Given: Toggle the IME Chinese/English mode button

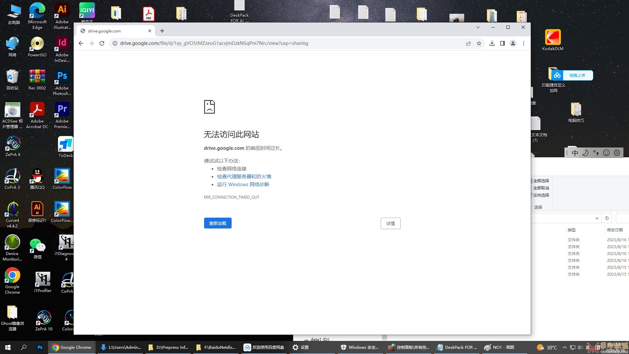Looking at the screenshot, I should [x=575, y=153].
